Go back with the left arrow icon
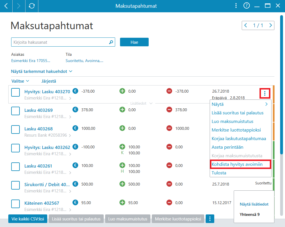This screenshot has width=285, height=227. [x=6, y=6]
